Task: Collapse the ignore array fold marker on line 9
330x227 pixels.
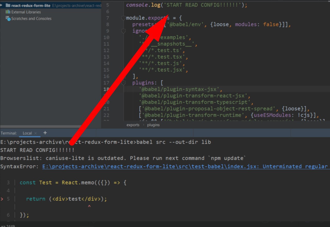Action: pyautogui.click(x=123, y=31)
